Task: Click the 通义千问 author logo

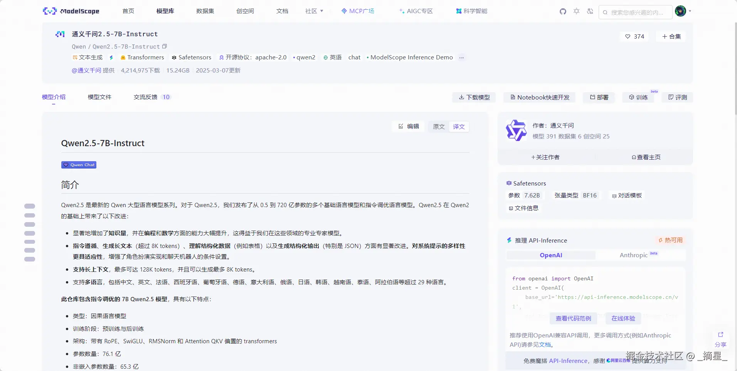Action: point(516,130)
